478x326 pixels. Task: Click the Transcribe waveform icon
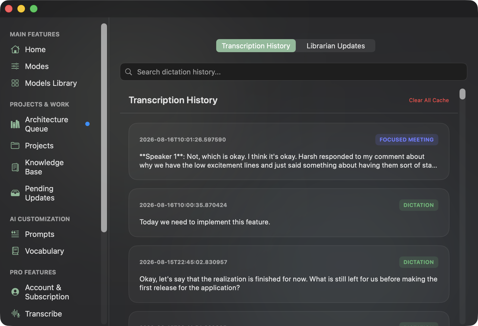click(15, 314)
